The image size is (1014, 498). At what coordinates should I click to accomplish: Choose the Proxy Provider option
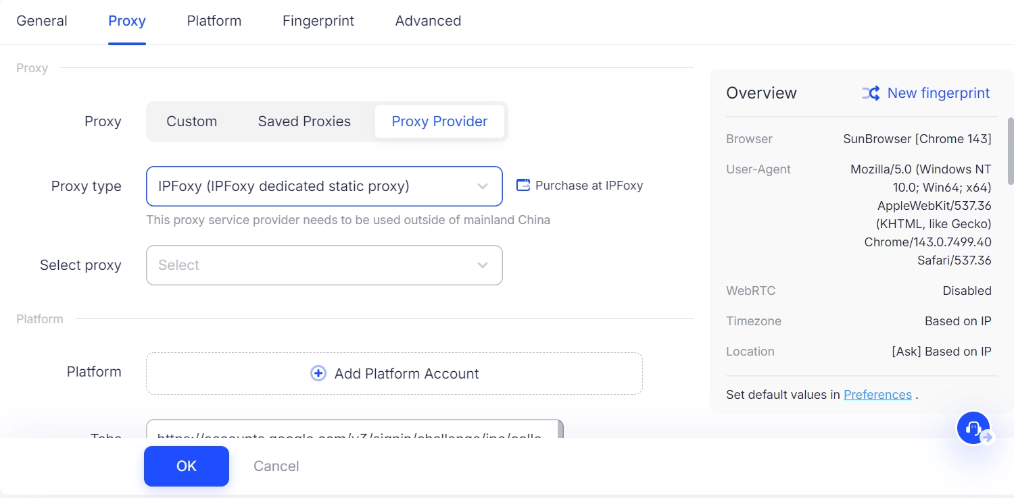click(439, 121)
